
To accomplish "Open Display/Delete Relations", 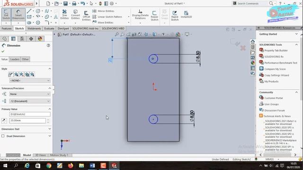I will point(140,15).
